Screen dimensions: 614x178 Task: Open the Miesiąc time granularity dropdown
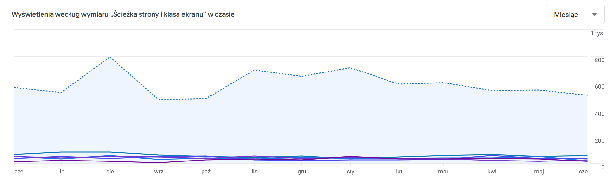[575, 14]
